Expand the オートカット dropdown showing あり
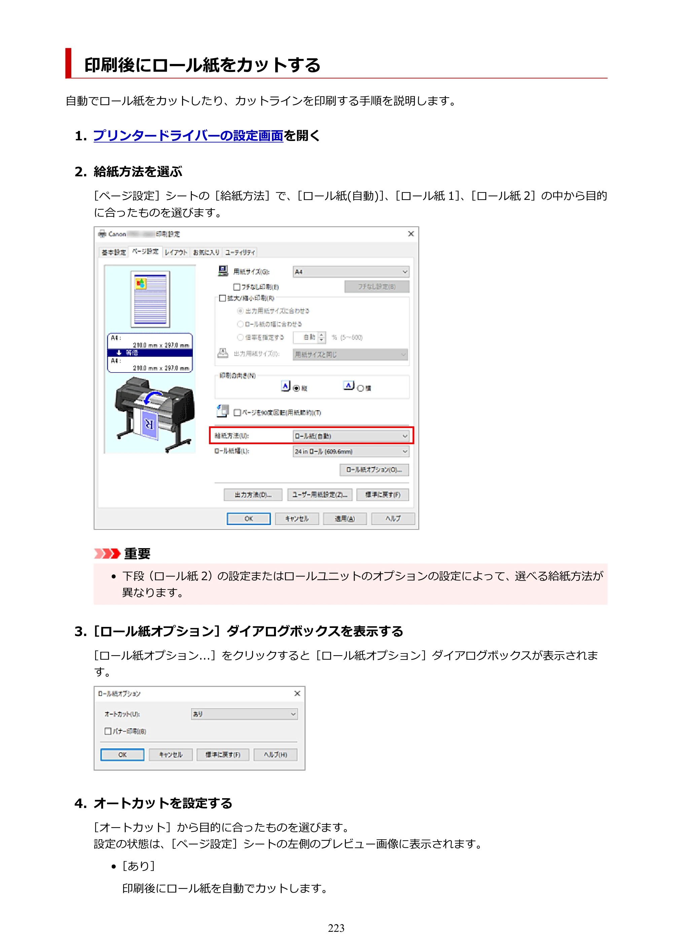The width and height of the screenshot is (673, 952). [244, 714]
